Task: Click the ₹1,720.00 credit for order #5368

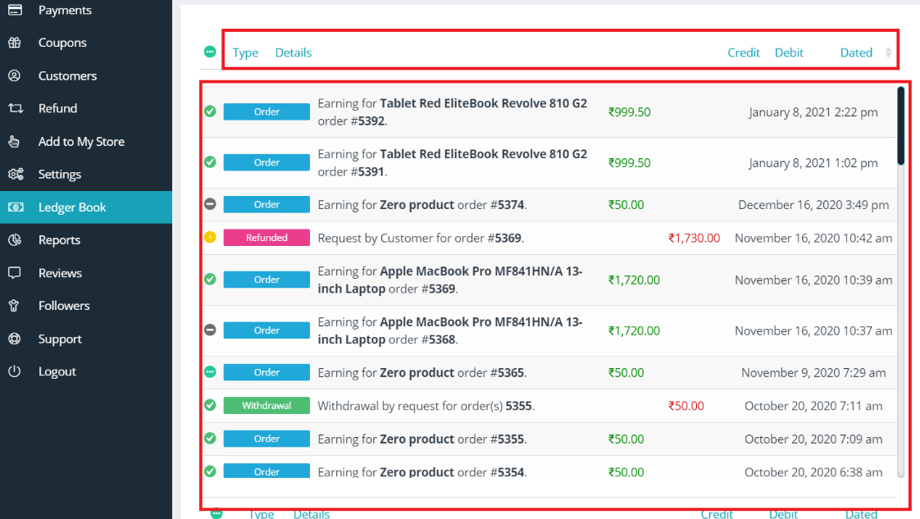Action: 634,330
